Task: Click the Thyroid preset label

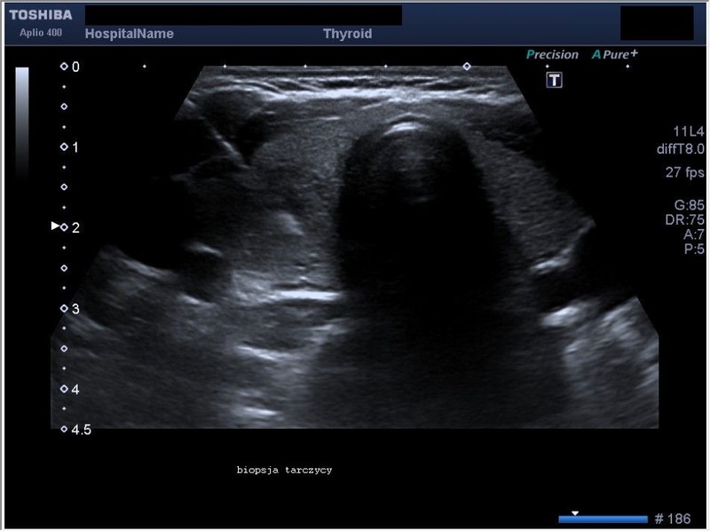Action: click(347, 34)
